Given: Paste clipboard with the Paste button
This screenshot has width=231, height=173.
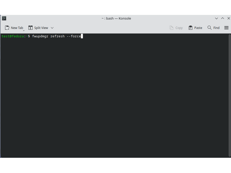Looking at the screenshot, I should point(195,28).
